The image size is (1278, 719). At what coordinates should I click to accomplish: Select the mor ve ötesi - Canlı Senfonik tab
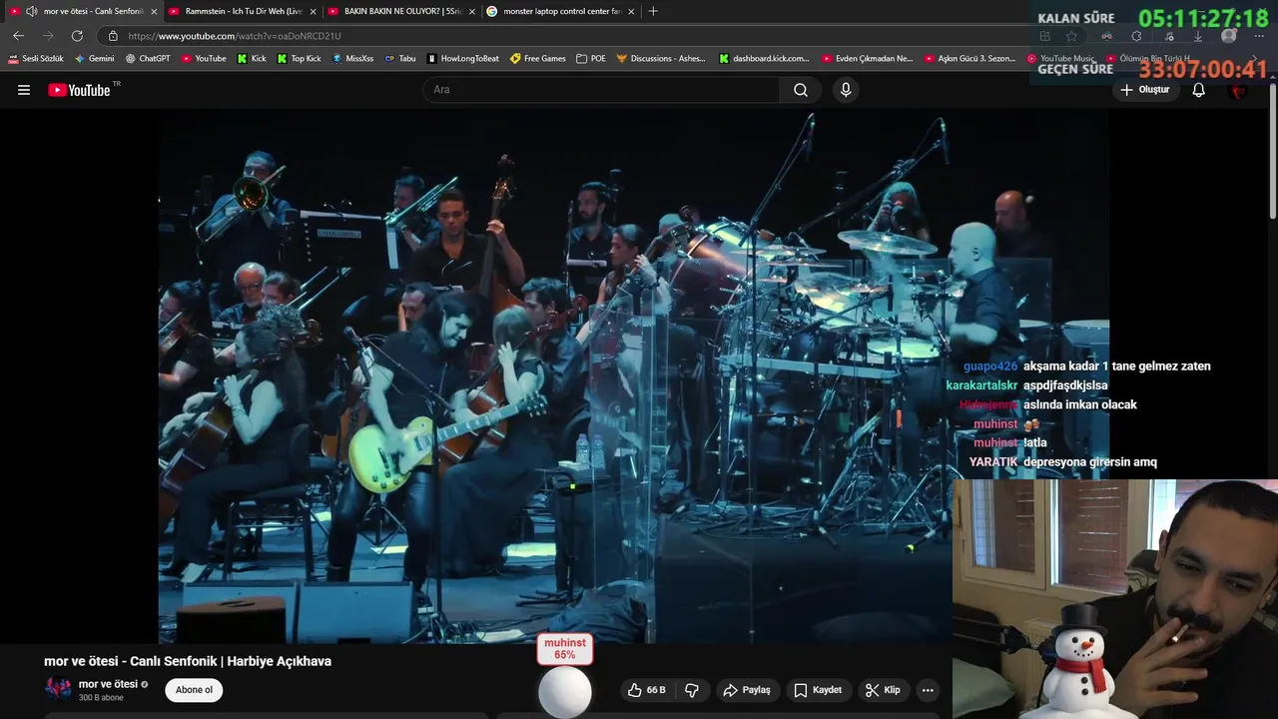pos(85,11)
